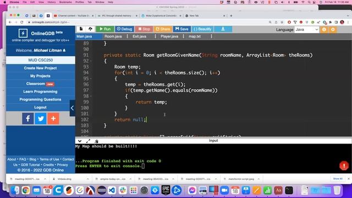Click the red alert icon in console
Image resolution: width=352 pixels, height=198 pixels.
coord(344,166)
